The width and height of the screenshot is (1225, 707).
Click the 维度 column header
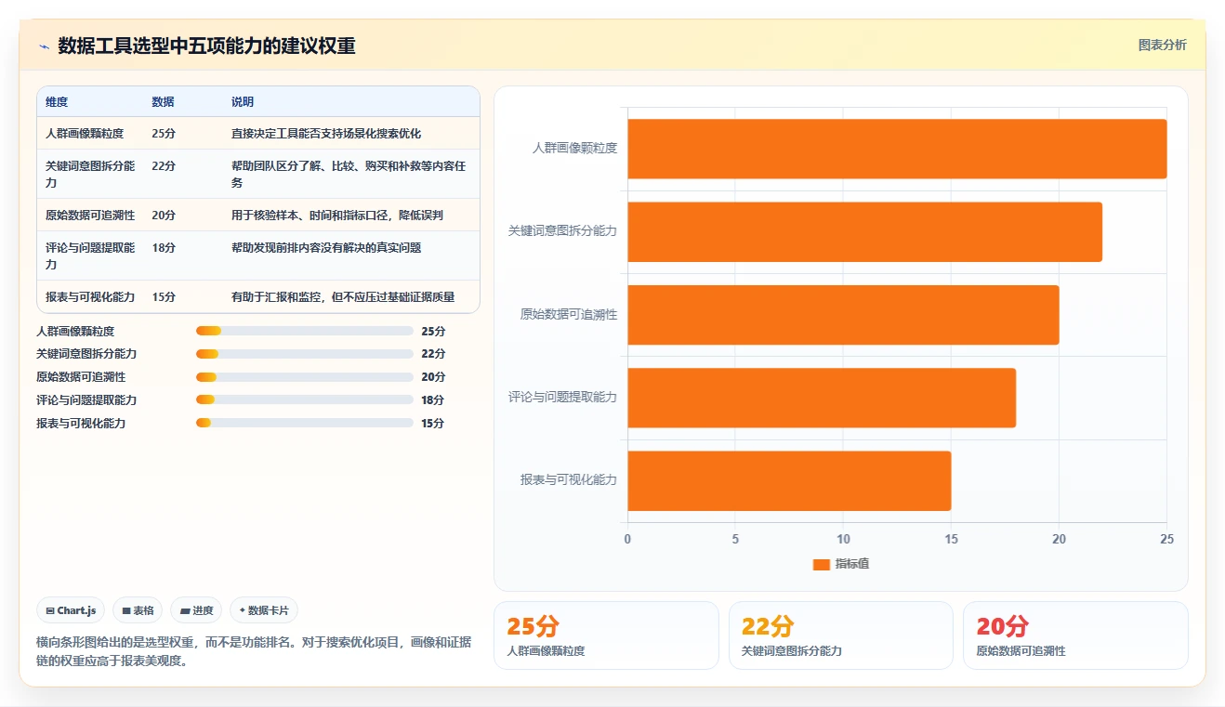57,102
